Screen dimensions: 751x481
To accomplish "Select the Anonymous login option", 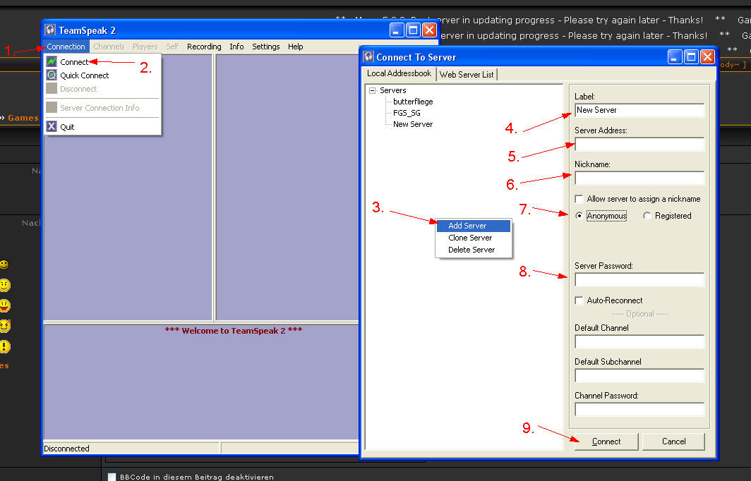I will (579, 216).
